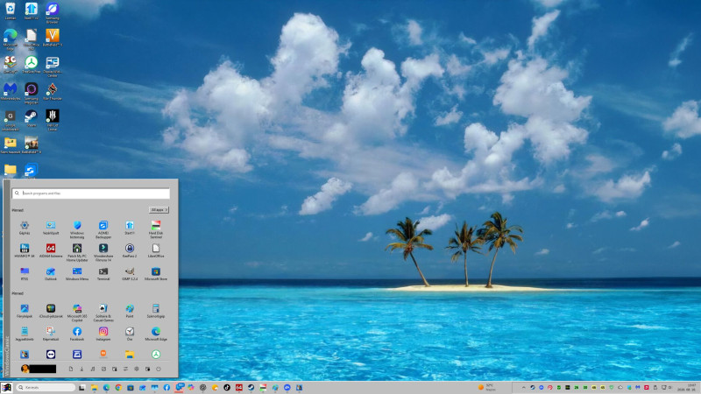701x394 pixels.
Task: Open the Start11 v2 desktop shortcut
Action: click(31, 11)
